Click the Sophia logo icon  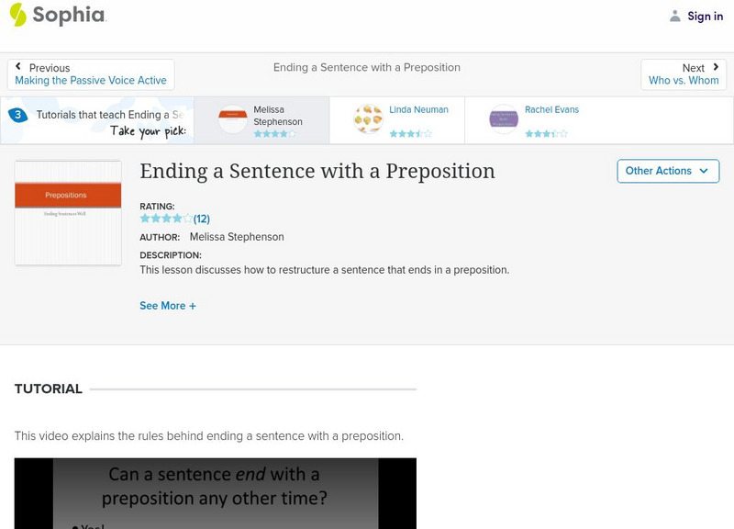point(18,14)
